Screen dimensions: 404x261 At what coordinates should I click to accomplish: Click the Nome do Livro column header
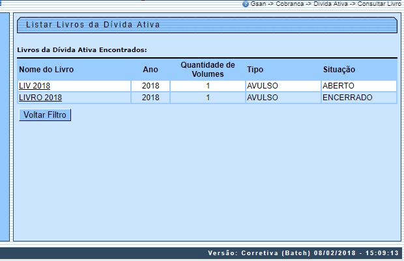pos(46,69)
